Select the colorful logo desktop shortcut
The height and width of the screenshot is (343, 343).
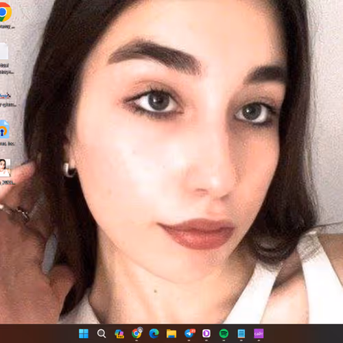(x=5, y=95)
